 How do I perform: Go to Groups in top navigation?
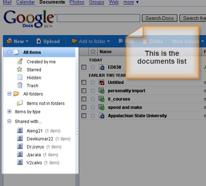point(97,2)
